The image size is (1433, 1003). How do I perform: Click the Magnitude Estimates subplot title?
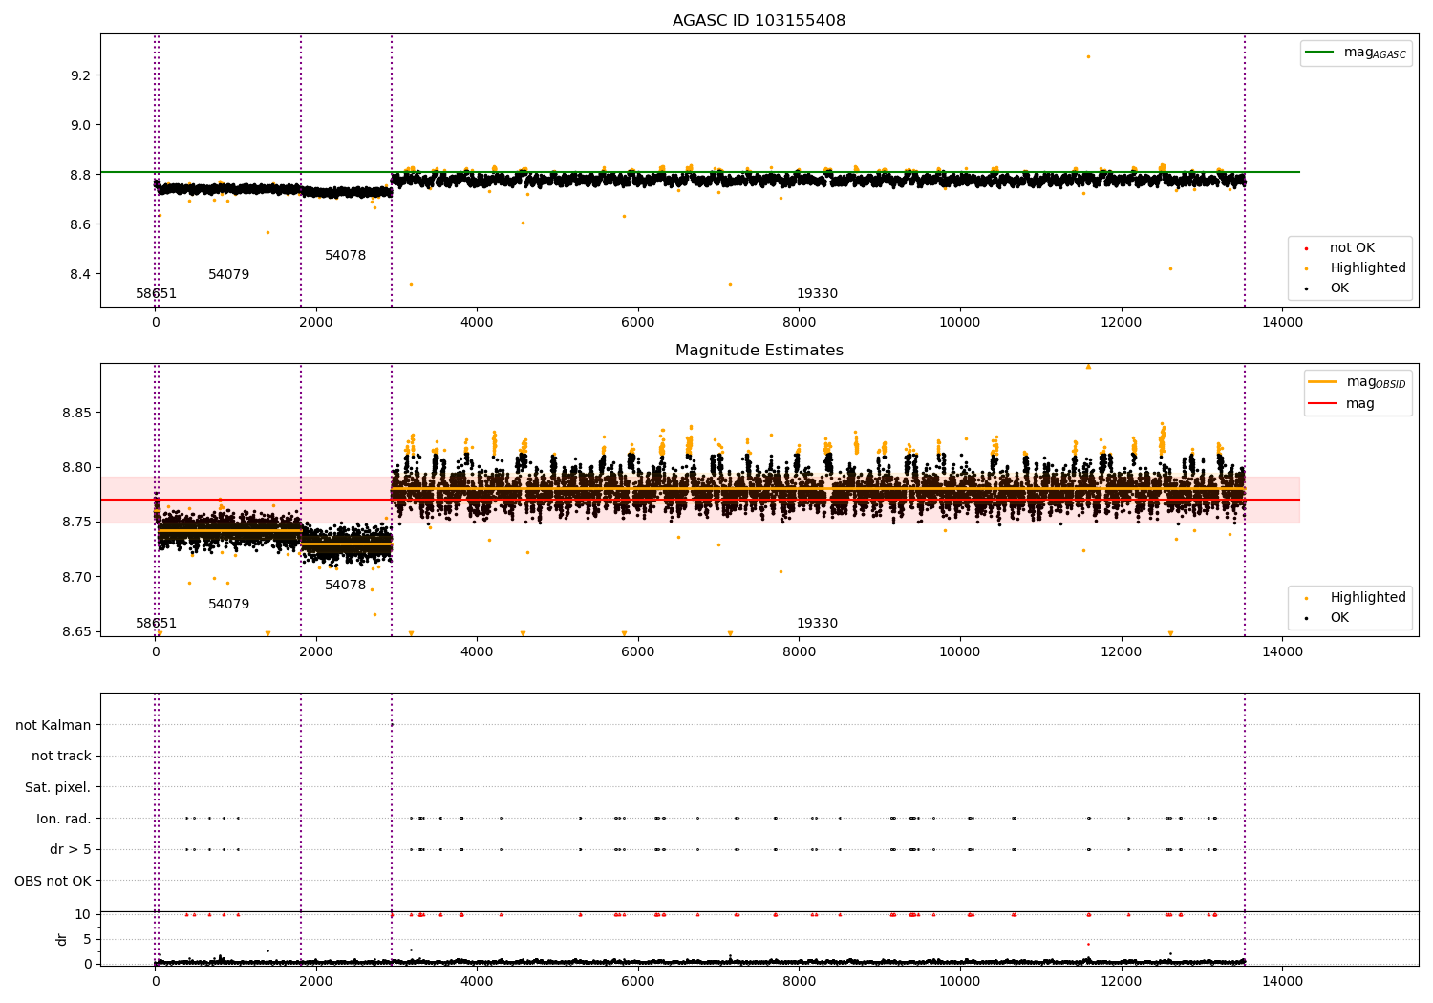tap(759, 351)
